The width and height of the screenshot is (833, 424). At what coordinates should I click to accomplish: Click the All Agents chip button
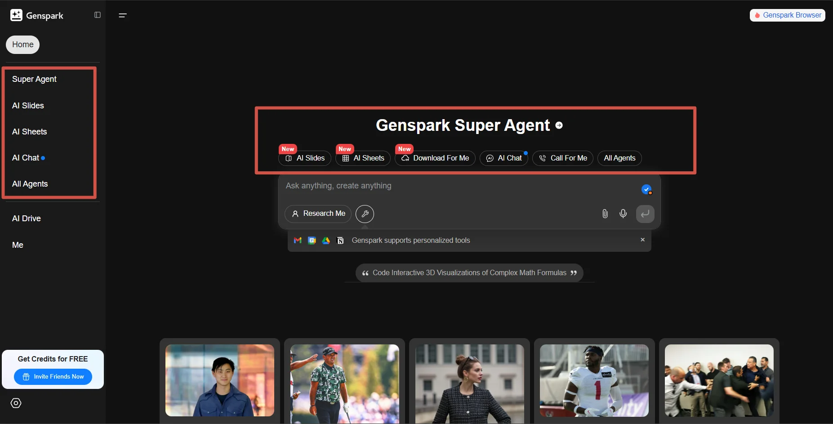(619, 158)
